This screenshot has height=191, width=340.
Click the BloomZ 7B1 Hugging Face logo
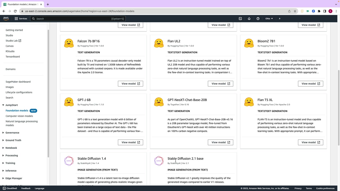(x=249, y=43)
